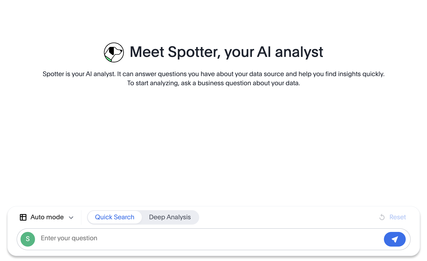
Task: Click the undo-style icon left of Reset
Action: click(x=382, y=217)
